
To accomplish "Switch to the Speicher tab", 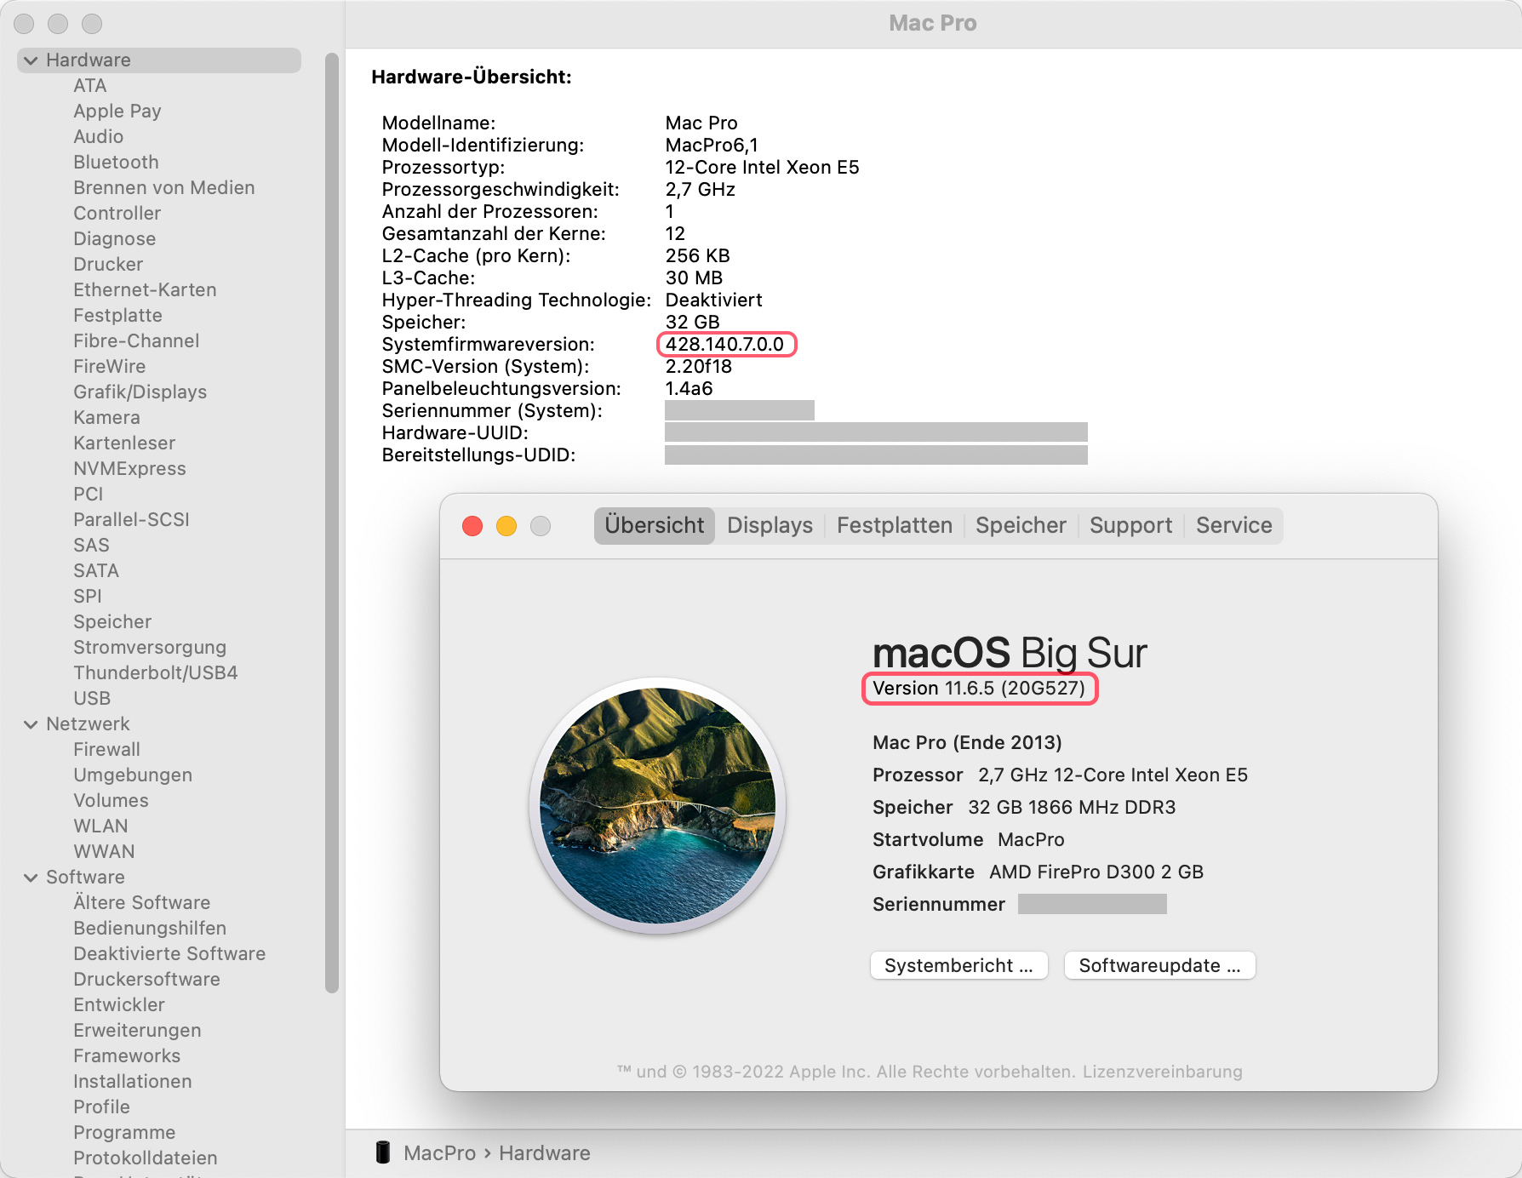I will pos(1021,525).
